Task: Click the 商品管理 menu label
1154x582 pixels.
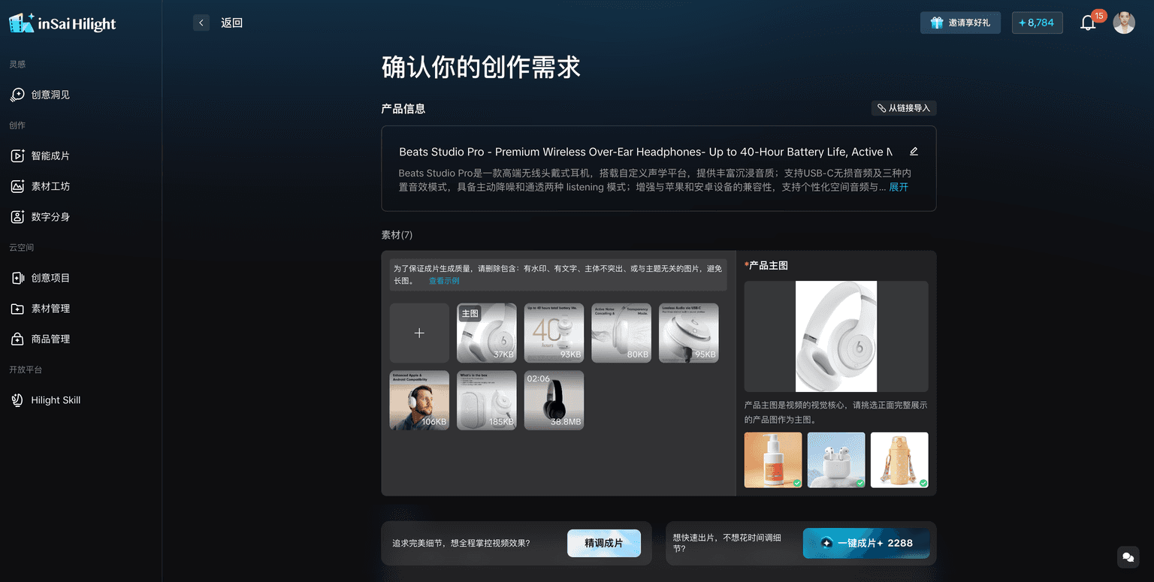Action: 50,339
